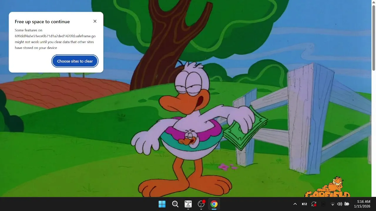This screenshot has height=211, width=376.
Task: Click the Choose sites to clear button
Action: pyautogui.click(x=75, y=61)
